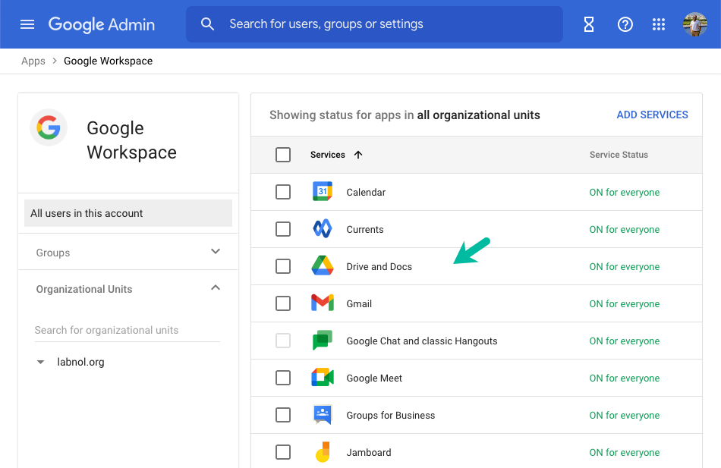This screenshot has height=468, width=721.
Task: Check the Calendar row checkbox
Action: [x=283, y=192]
